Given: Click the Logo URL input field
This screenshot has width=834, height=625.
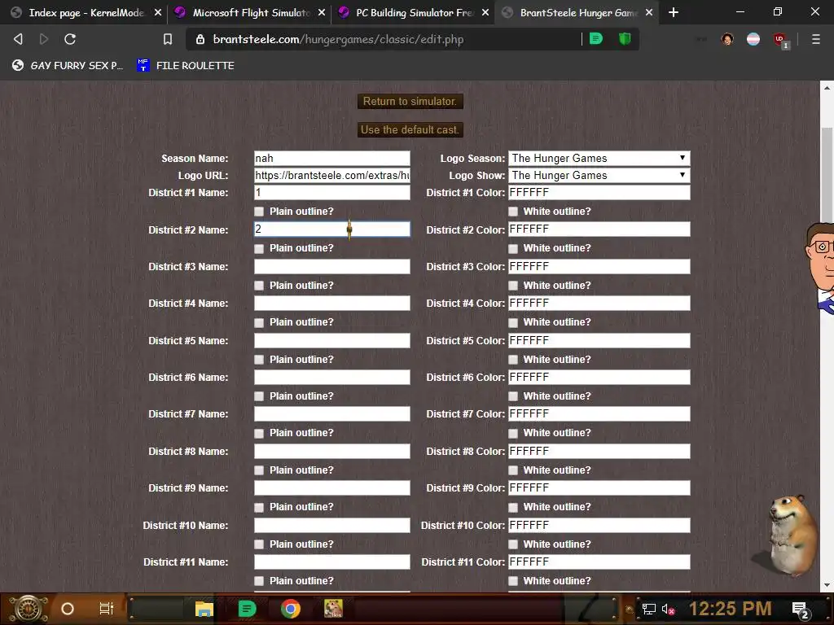Looking at the screenshot, I should [x=332, y=175].
